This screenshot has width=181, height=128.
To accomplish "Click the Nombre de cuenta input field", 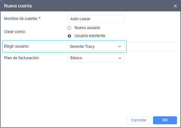I will (x=96, y=19).
